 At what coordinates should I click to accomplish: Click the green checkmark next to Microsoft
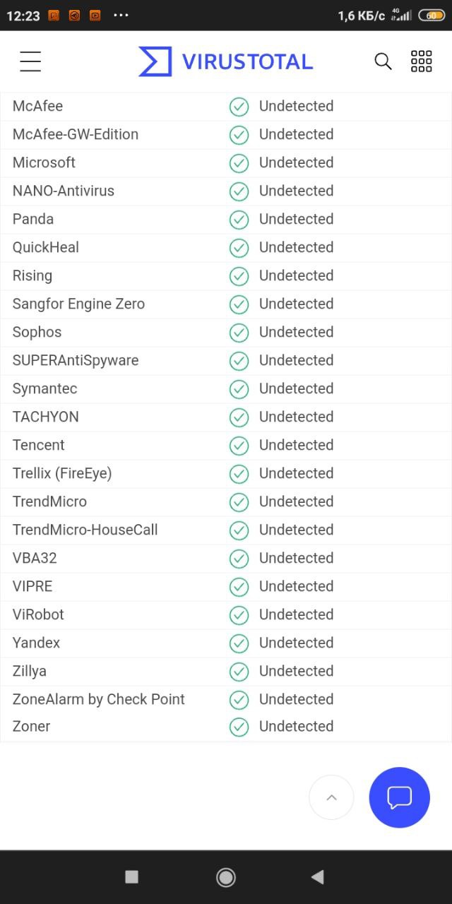pyautogui.click(x=239, y=163)
